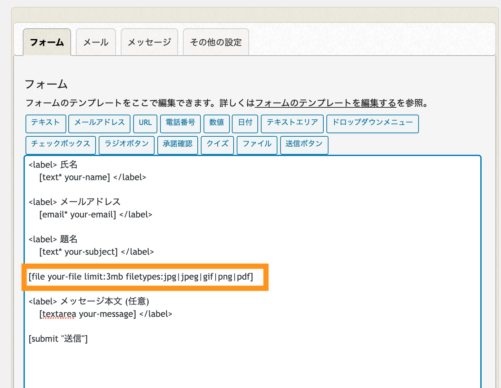
Task: Insert a 日付 field tag
Action: pyautogui.click(x=245, y=124)
